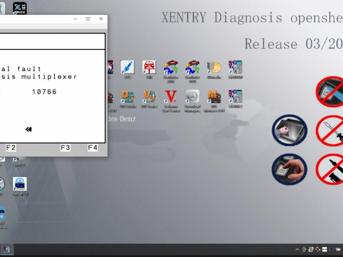Viewport: 343px width, 257px height.
Task: Click the 'al fault' text line
Action: [21, 69]
